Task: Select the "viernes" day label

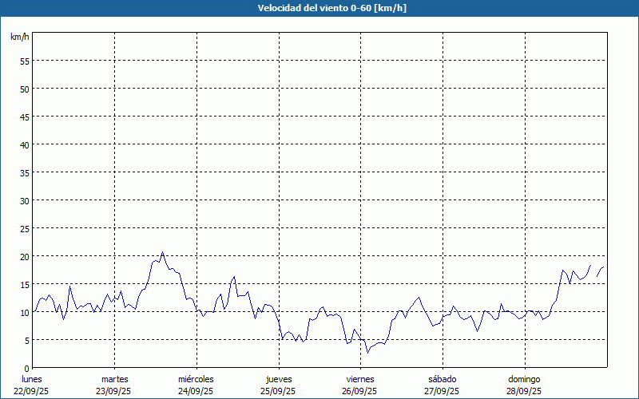Action: (x=359, y=379)
